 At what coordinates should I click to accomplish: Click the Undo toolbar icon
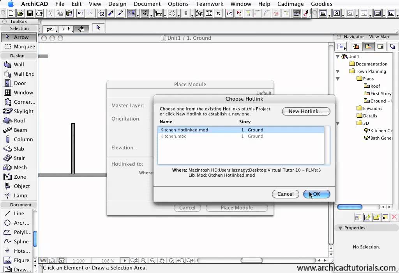(80, 13)
